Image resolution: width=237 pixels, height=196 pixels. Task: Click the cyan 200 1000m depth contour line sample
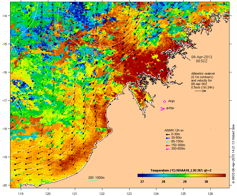(94, 180)
